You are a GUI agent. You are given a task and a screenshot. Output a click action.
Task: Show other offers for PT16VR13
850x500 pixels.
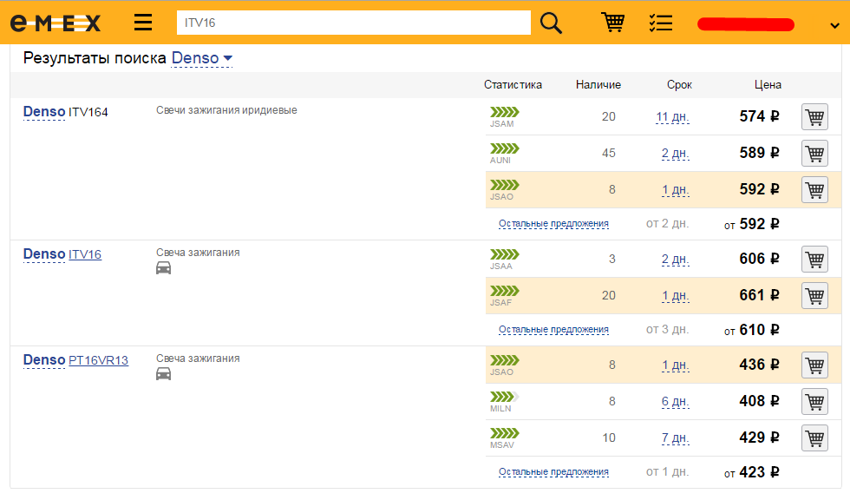pos(553,472)
